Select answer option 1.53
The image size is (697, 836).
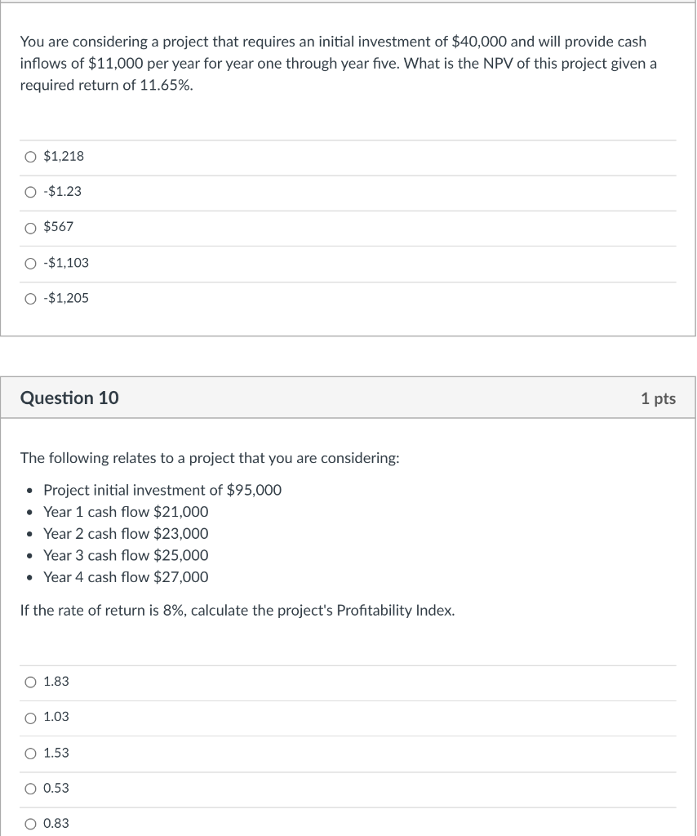point(29,753)
